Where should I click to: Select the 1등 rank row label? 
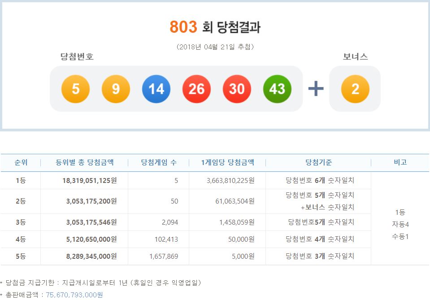(x=21, y=180)
